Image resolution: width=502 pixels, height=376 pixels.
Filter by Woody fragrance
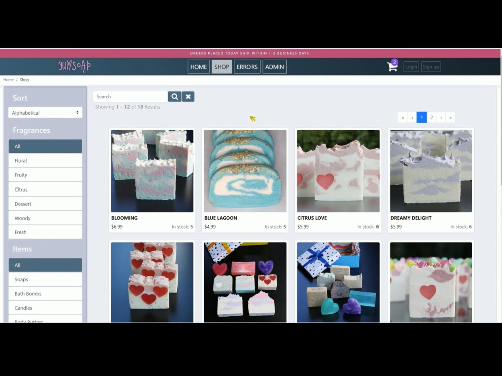45,218
